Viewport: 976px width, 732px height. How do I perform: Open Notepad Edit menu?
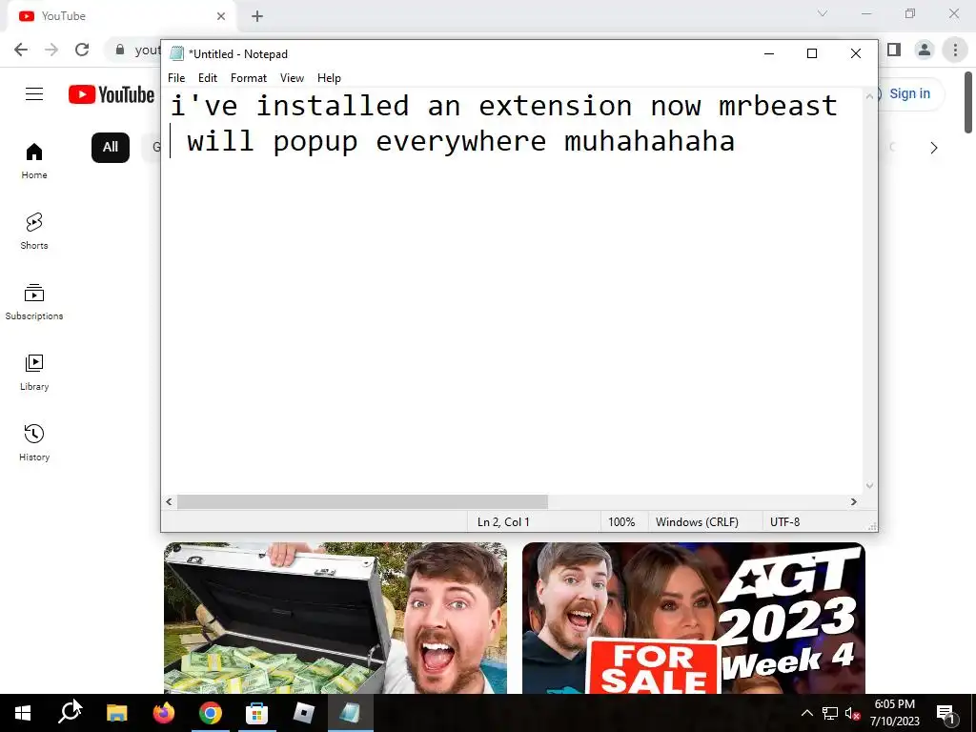tap(207, 78)
